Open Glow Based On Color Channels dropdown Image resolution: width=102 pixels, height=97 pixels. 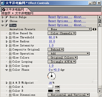coord(62,33)
